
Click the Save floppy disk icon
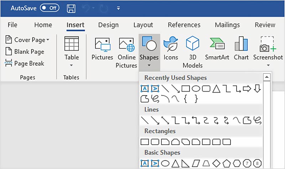[71, 8]
